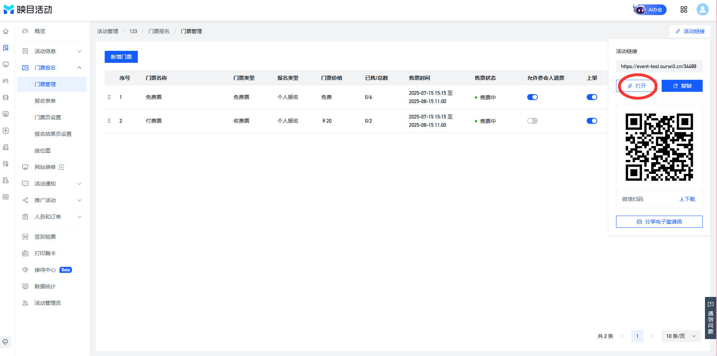This screenshot has height=356, width=717.
Task: Expand the 活动信息 menu section
Action: 52,51
